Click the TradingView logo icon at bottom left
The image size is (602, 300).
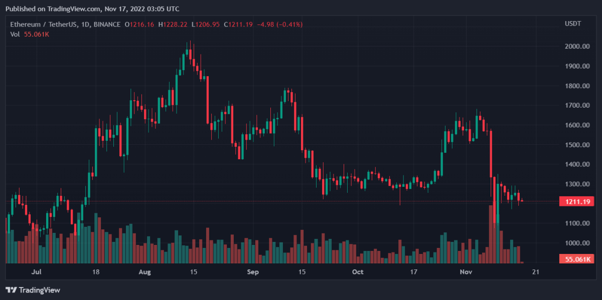(11, 290)
